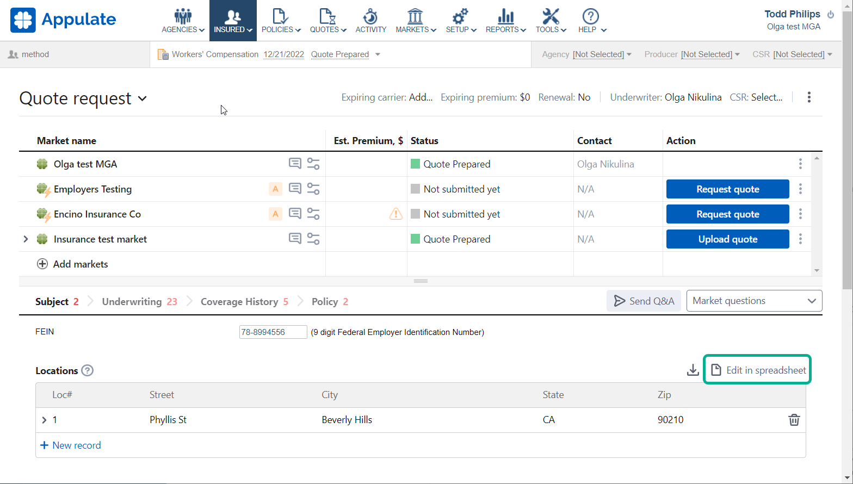Click the markets list scroll down arrow
This screenshot has width=853, height=484.
[x=817, y=270]
